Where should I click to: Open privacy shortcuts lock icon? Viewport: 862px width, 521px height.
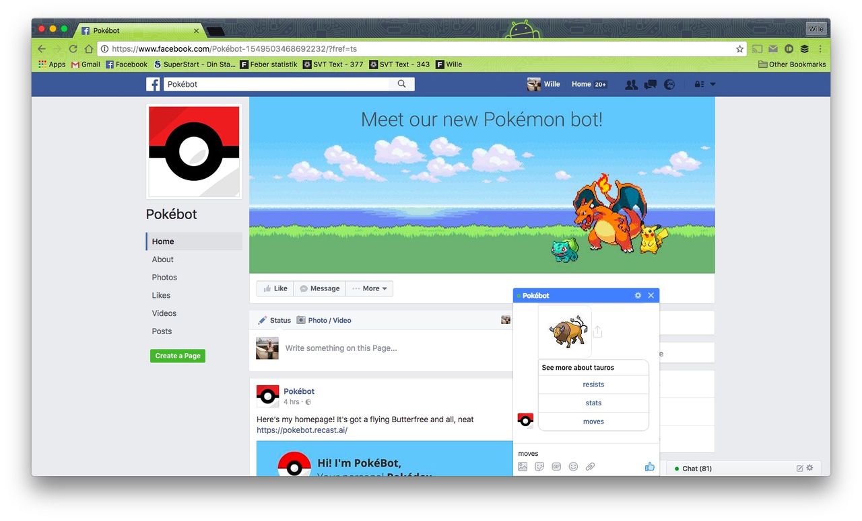[x=699, y=85]
